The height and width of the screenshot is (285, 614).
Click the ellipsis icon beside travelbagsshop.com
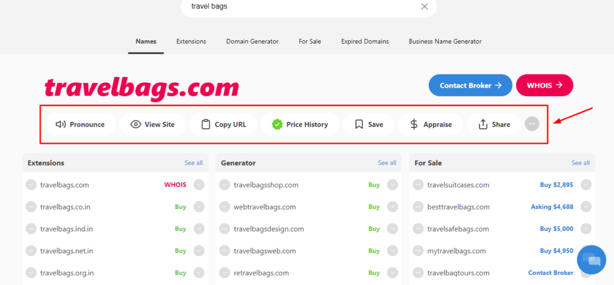click(x=224, y=185)
